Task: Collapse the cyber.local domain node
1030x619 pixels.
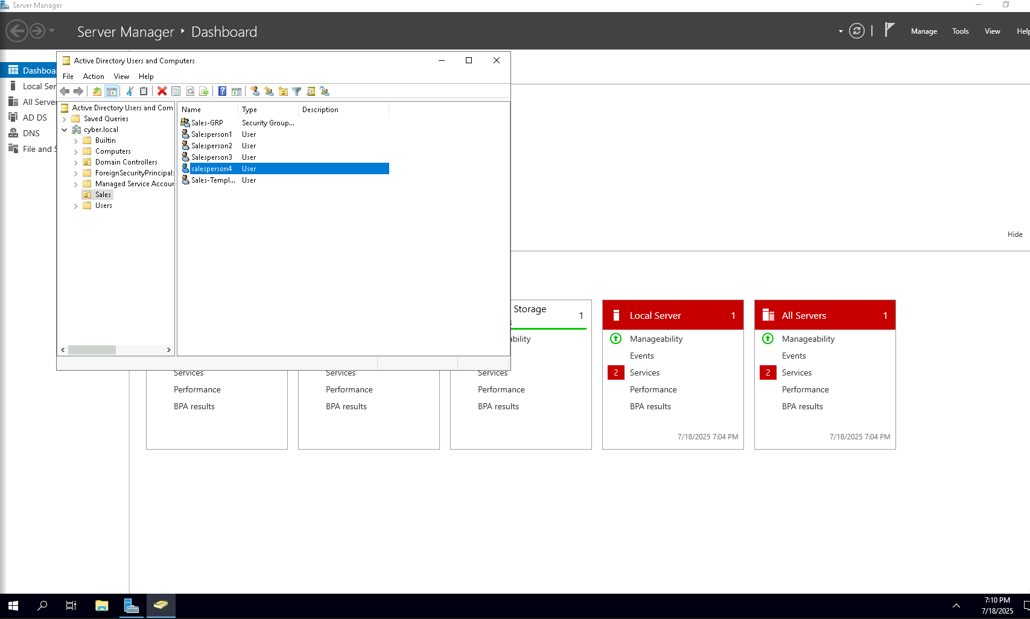Action: click(65, 130)
